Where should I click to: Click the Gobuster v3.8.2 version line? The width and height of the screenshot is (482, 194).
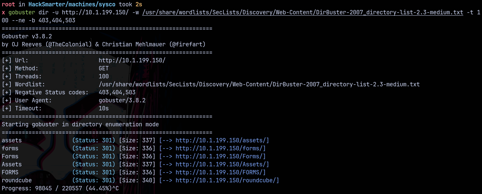click(27, 36)
